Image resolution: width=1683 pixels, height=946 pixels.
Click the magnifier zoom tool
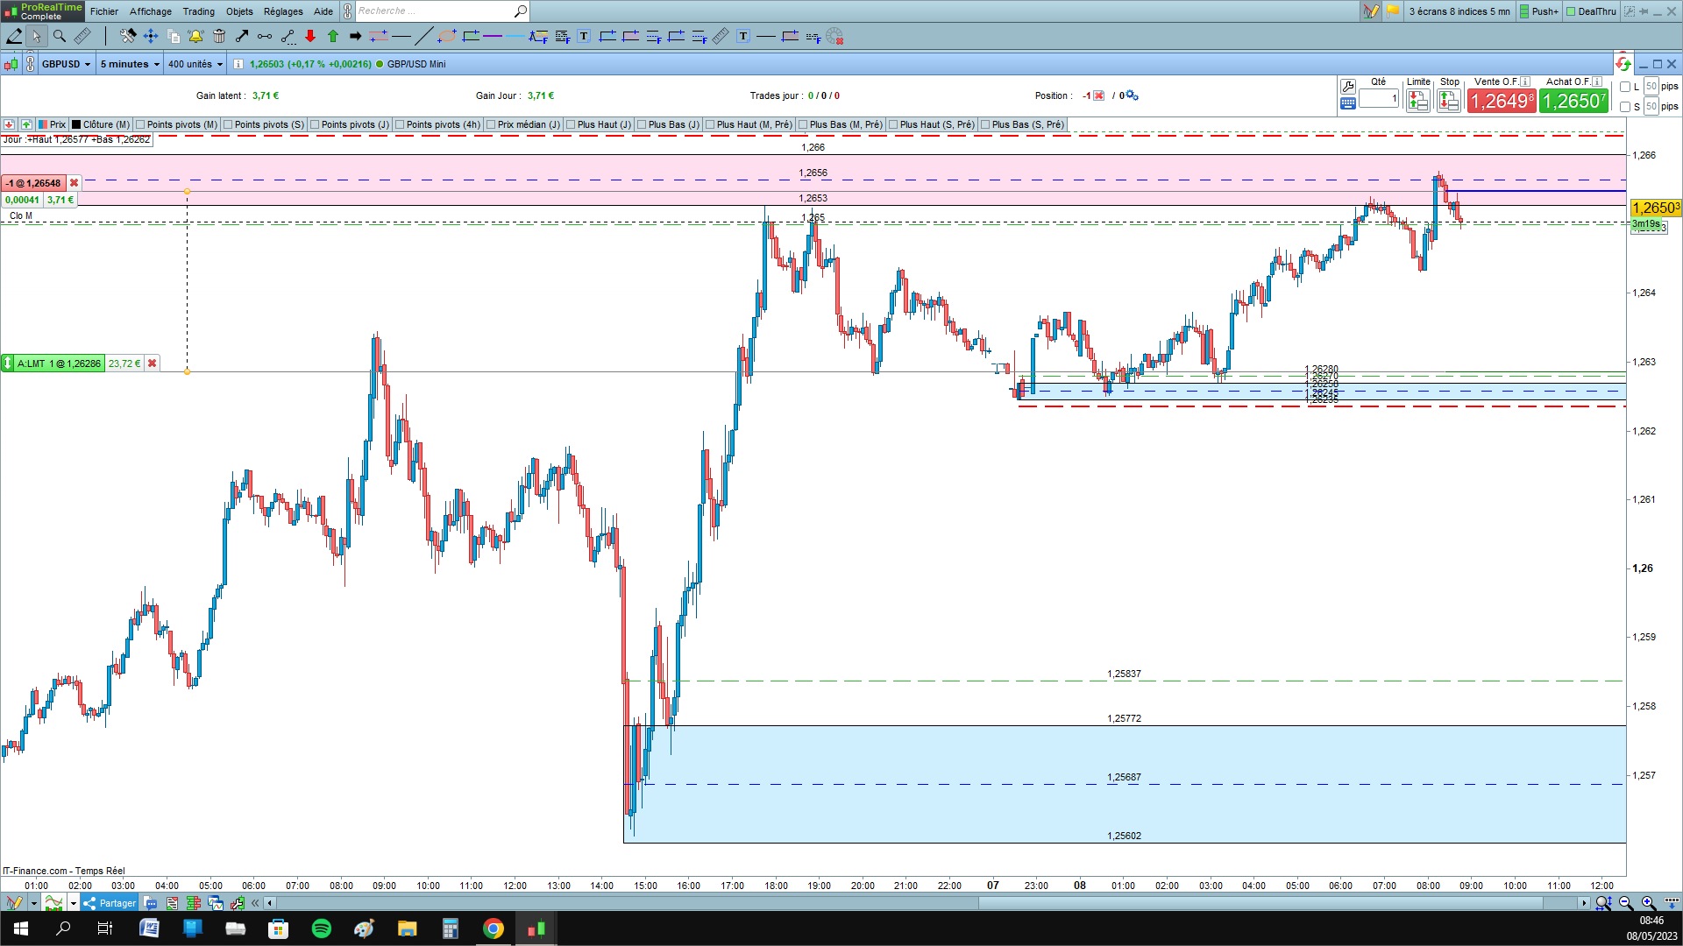coord(60,36)
